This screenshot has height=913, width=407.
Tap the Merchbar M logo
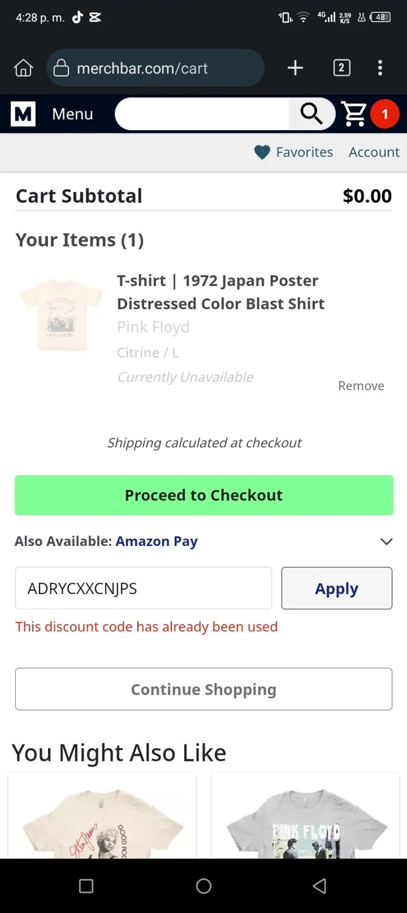[x=23, y=114]
